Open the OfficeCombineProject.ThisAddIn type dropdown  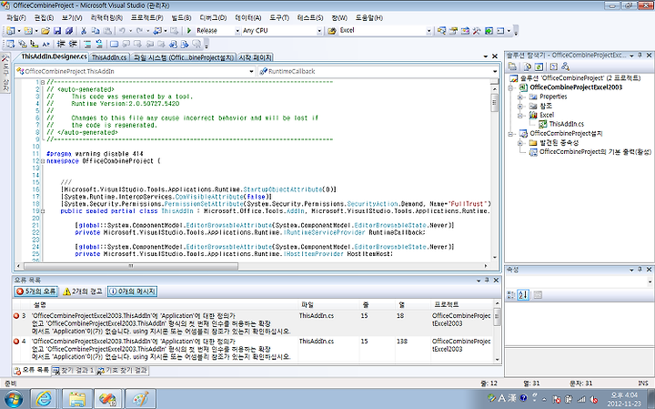[x=251, y=72]
